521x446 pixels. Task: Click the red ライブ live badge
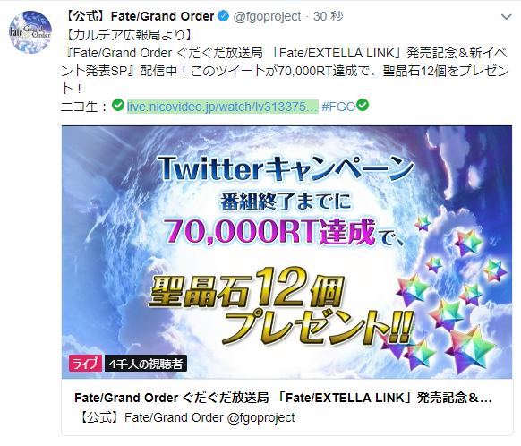(85, 364)
